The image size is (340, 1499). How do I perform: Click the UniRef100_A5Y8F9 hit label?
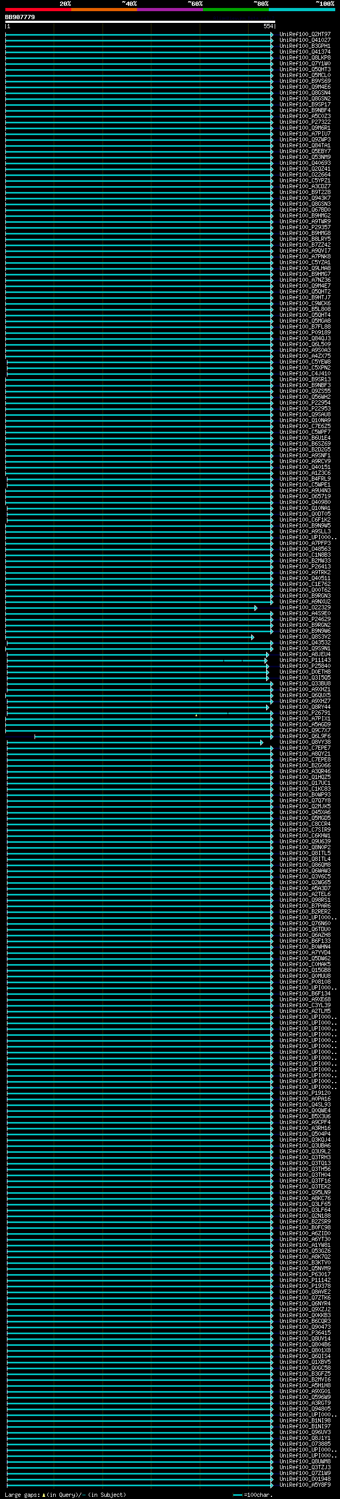point(305,1485)
